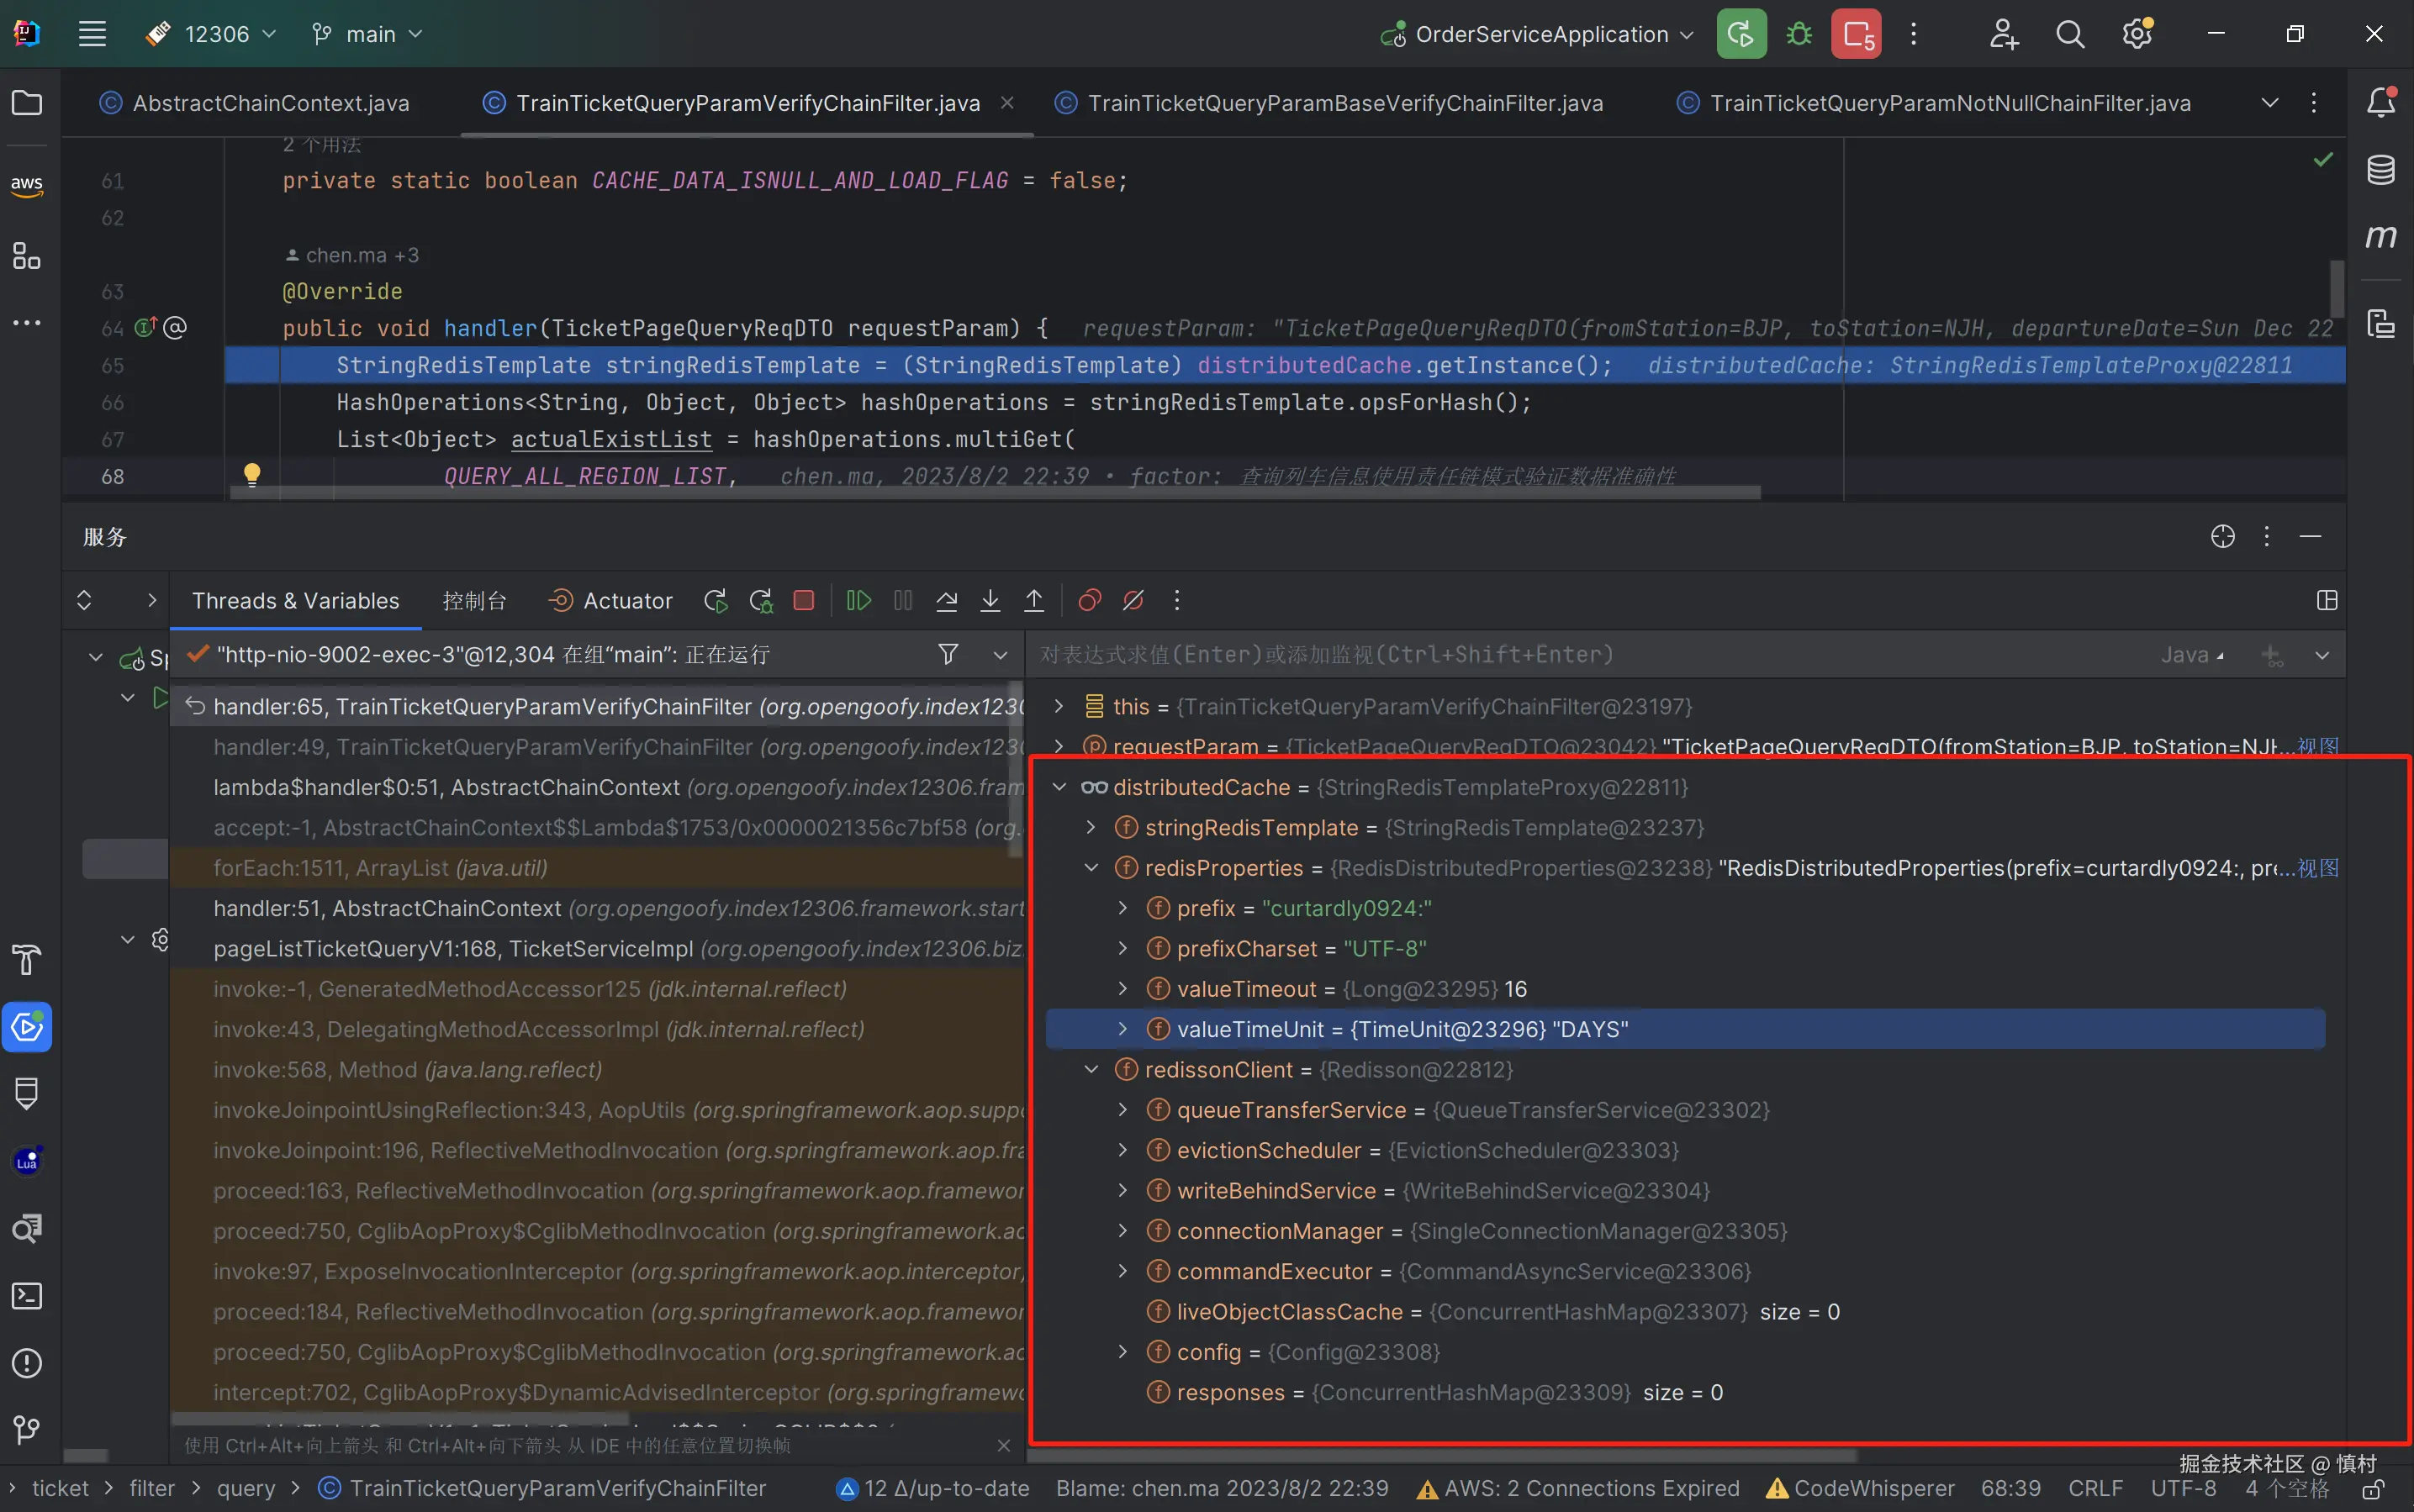Screen dimensions: 2414x1512
Task: Click the 视图 link beside redisProperties
Action: 2318,868
